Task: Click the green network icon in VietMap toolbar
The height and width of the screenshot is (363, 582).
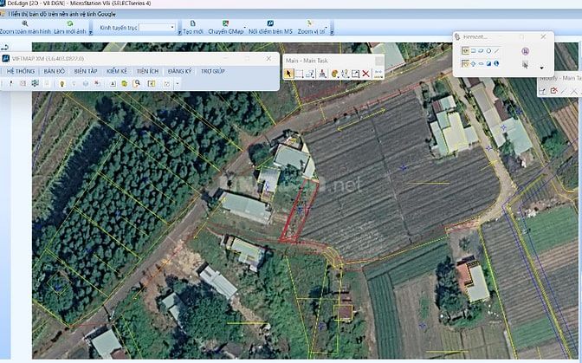Action: [x=35, y=83]
